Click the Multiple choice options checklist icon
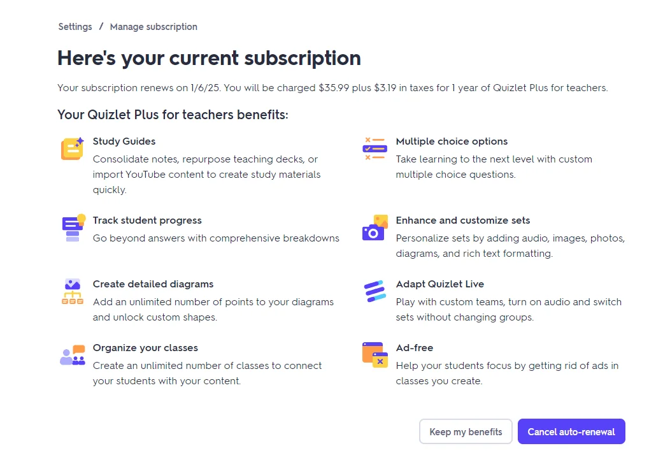The height and width of the screenshot is (476, 663). (374, 148)
